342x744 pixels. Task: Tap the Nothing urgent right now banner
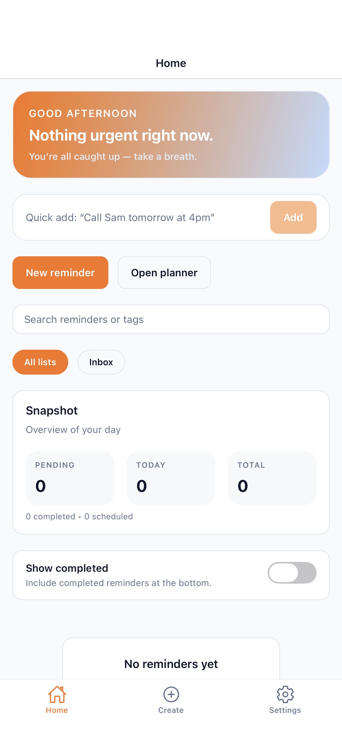coord(171,135)
